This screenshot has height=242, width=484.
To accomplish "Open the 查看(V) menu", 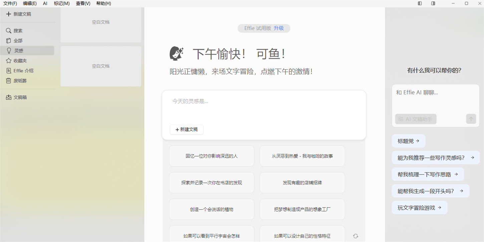I will click(83, 3).
